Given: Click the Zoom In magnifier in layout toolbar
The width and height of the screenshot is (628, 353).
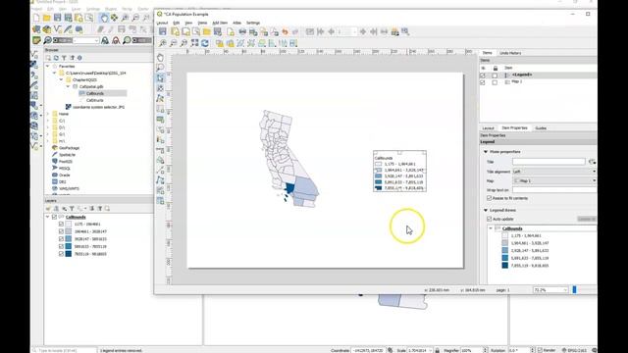Looking at the screenshot, I should point(163,43).
